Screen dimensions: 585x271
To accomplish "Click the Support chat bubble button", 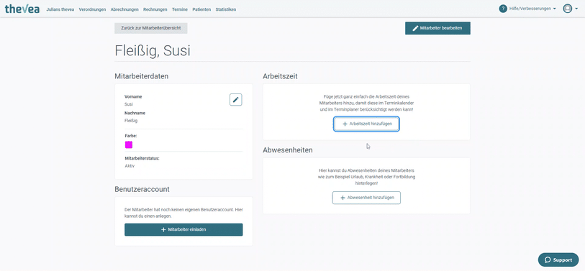I will 558,259.
